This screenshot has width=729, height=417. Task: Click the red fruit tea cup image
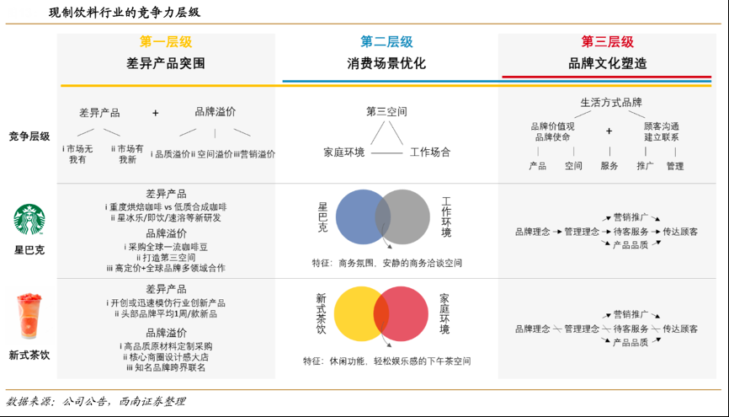point(29,314)
